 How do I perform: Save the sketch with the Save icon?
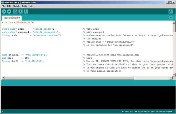coord(26,12)
